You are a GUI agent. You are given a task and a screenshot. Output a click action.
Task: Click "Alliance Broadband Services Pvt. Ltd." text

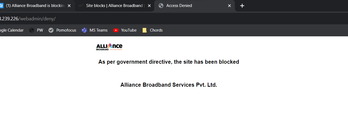pyautogui.click(x=169, y=85)
